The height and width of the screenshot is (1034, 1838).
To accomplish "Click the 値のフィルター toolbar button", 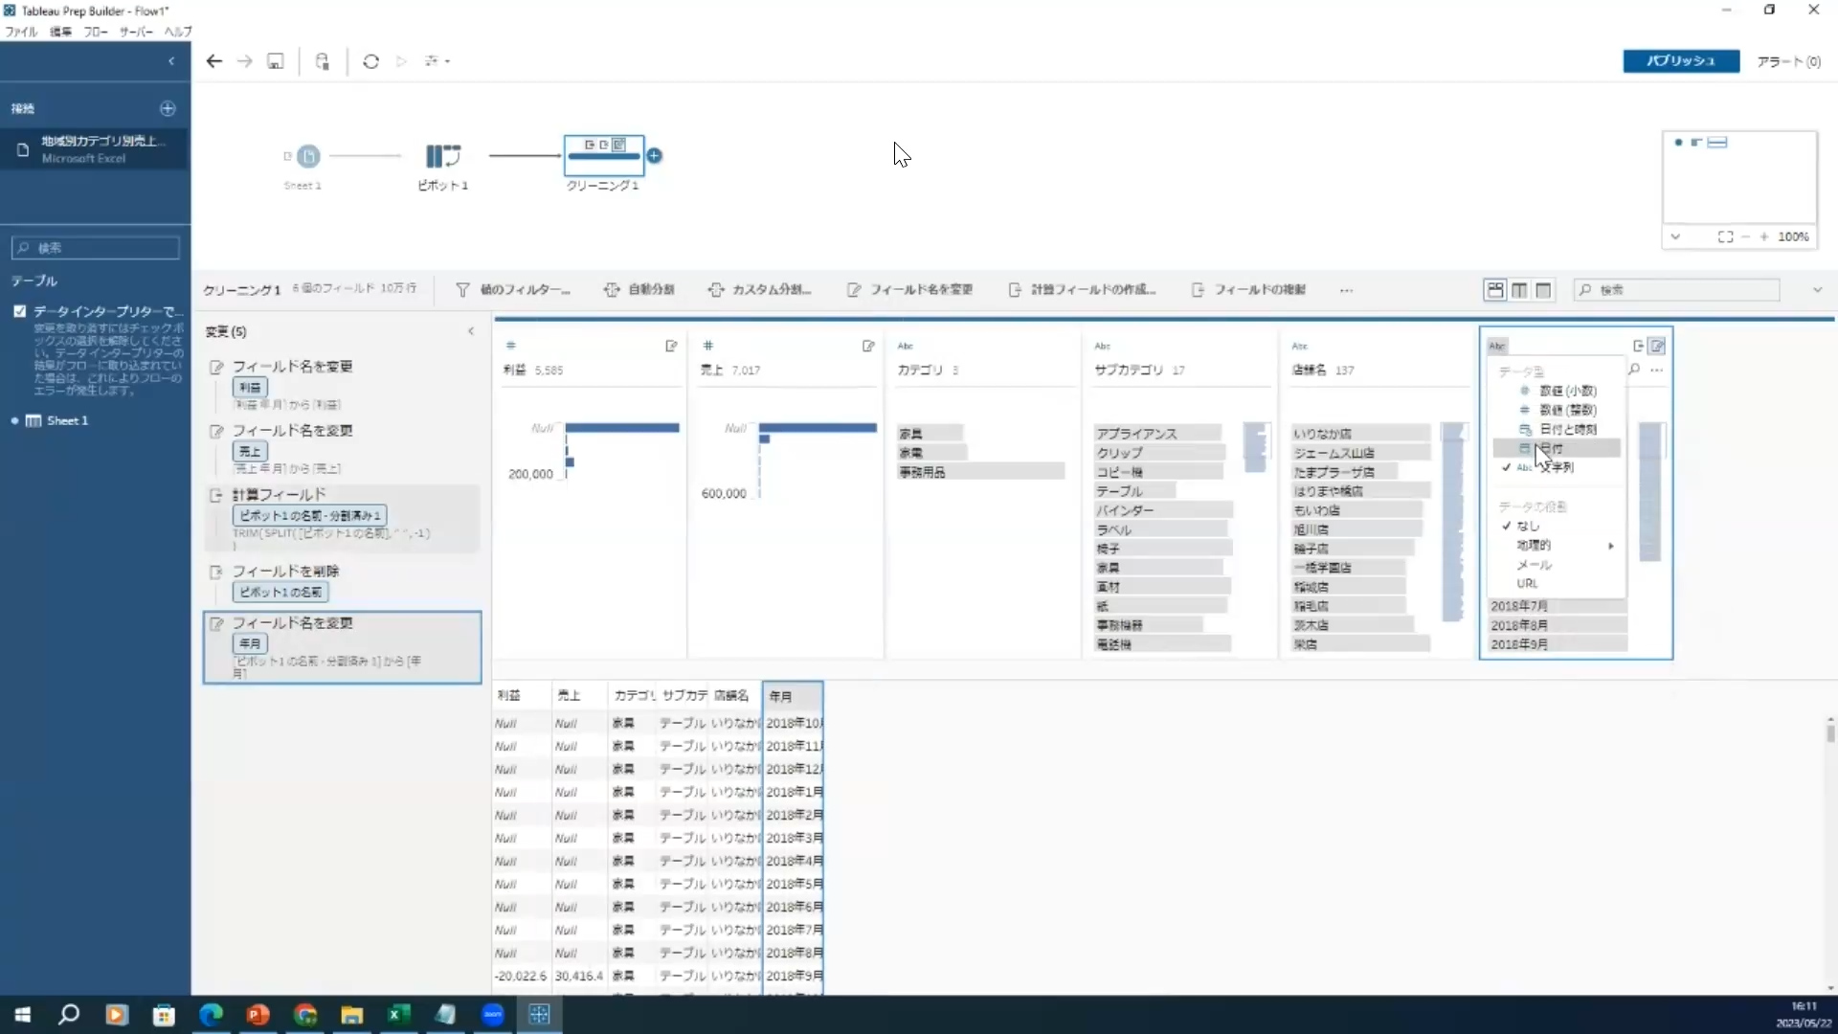I will 513,289.
